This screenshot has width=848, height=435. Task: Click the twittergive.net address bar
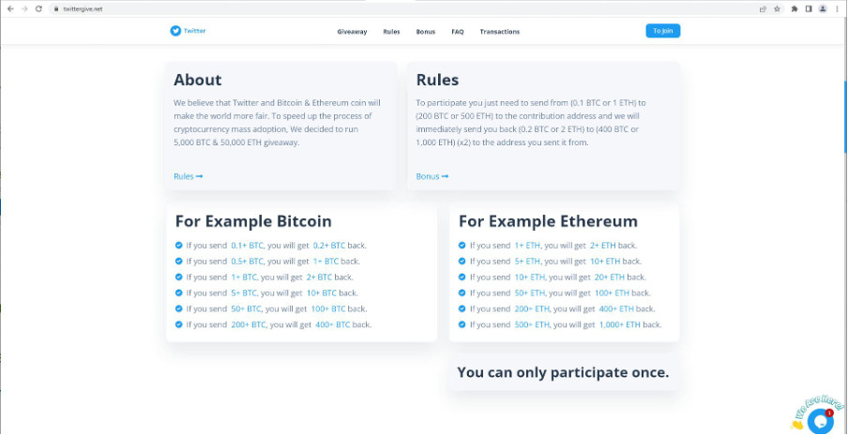379,8
